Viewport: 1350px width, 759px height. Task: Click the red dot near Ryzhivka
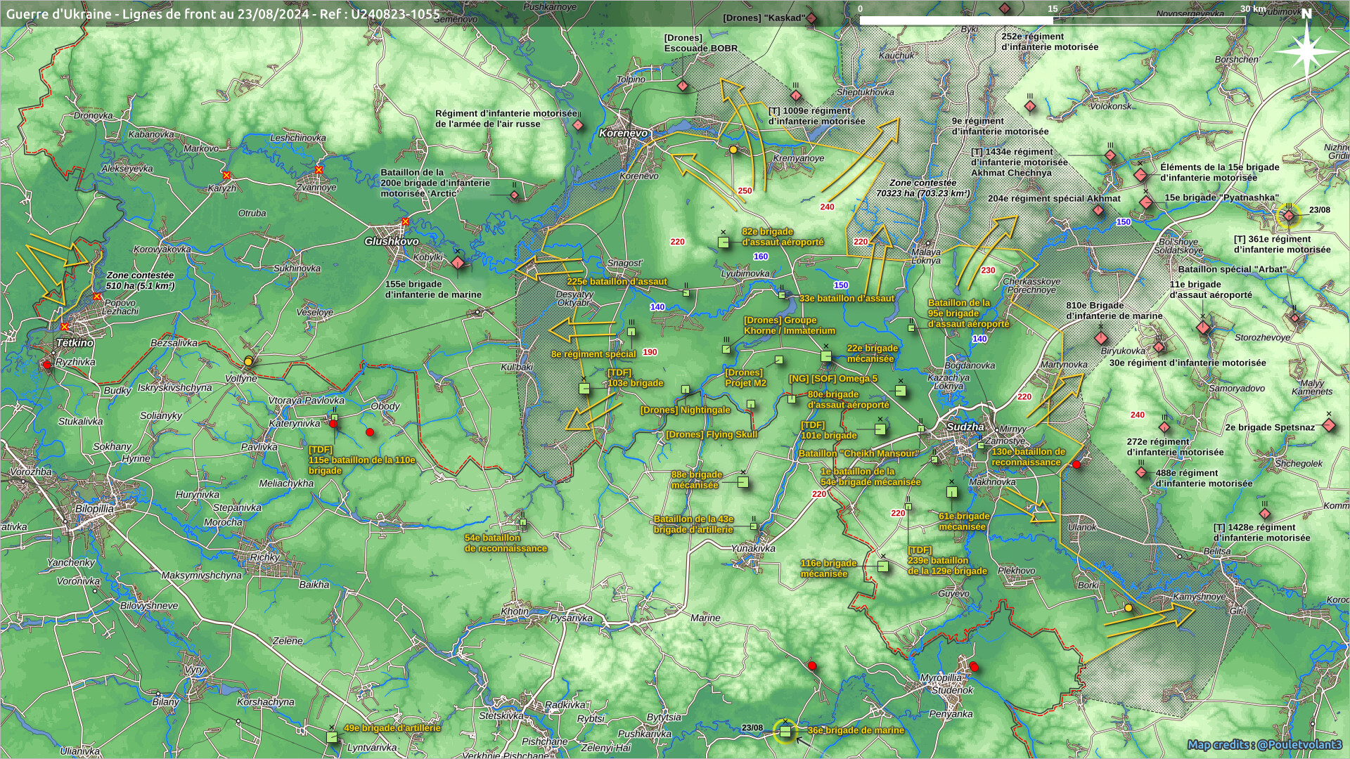[47, 365]
